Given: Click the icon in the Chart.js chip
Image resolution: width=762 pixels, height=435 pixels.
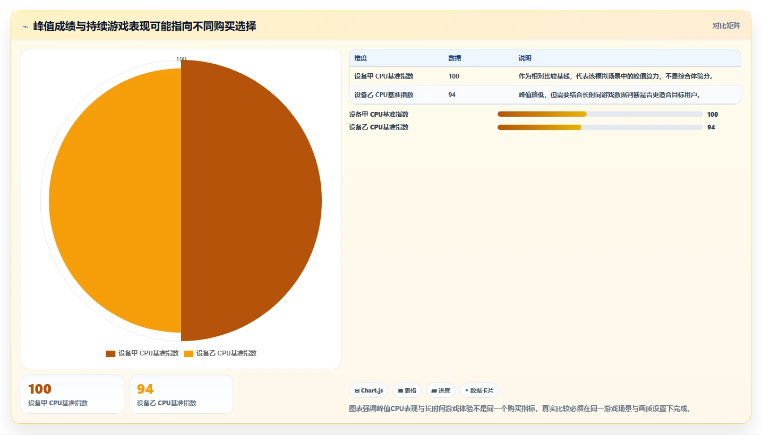Looking at the screenshot, I should 357,390.
